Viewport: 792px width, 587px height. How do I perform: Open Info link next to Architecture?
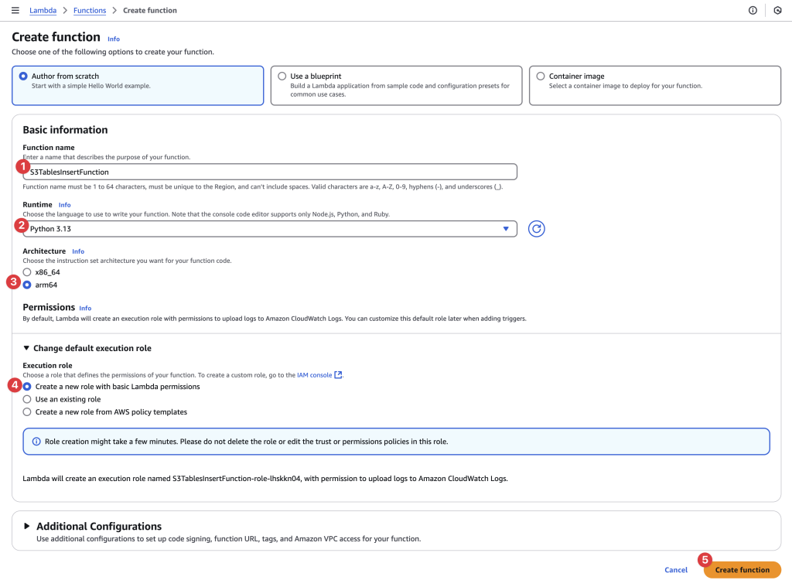click(x=78, y=251)
